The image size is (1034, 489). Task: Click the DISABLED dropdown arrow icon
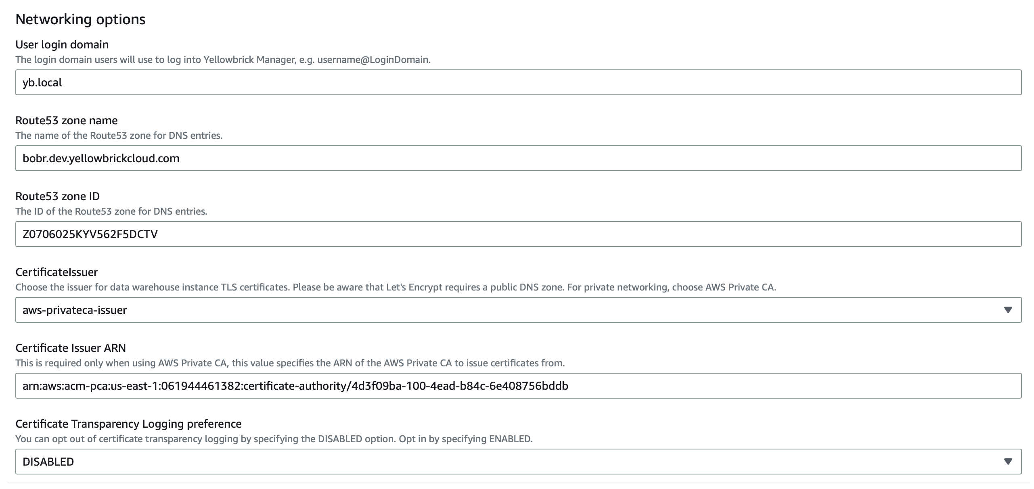click(x=1008, y=462)
